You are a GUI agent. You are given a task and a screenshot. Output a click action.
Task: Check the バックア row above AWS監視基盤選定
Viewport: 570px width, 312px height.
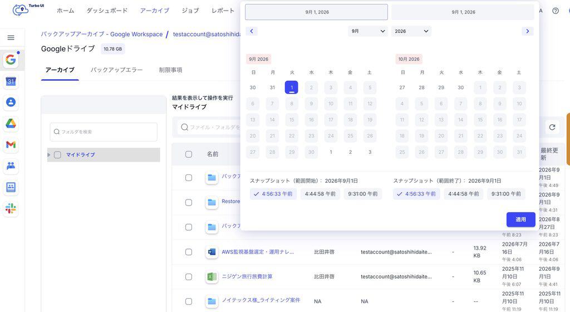[x=189, y=227]
